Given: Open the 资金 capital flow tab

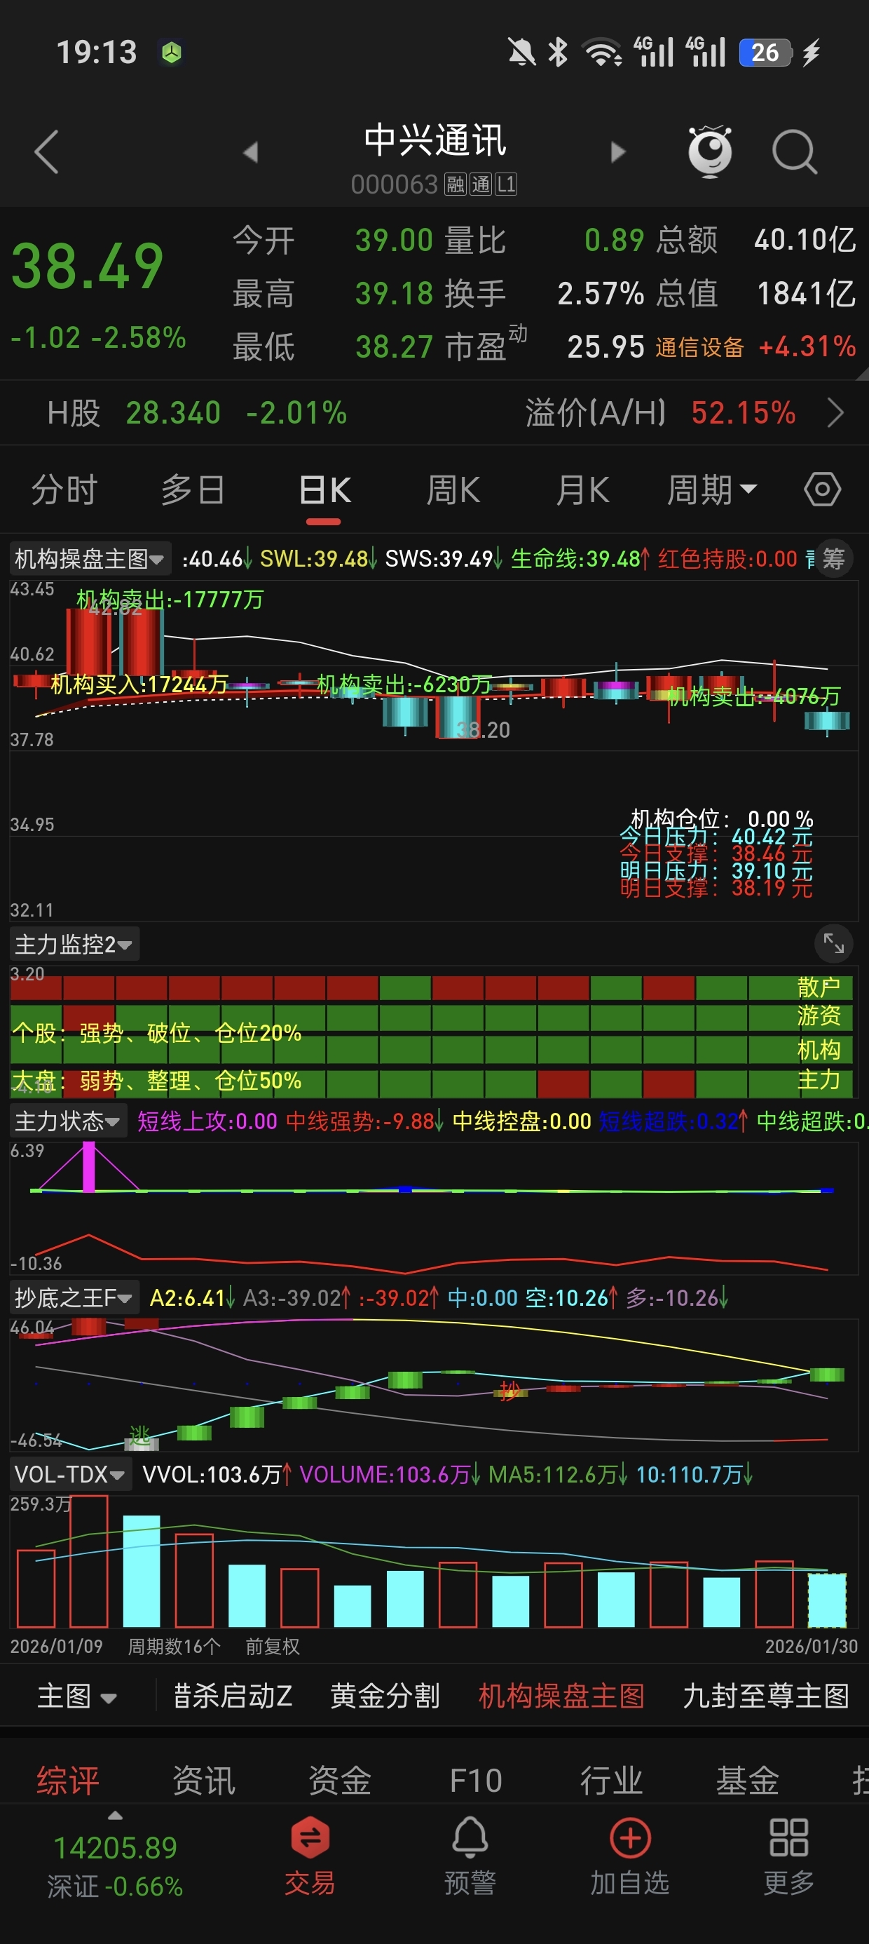Looking at the screenshot, I should (339, 1780).
